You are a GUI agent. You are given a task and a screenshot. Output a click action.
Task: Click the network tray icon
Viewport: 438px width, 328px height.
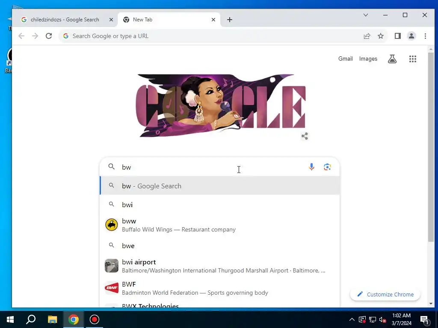coord(373,319)
